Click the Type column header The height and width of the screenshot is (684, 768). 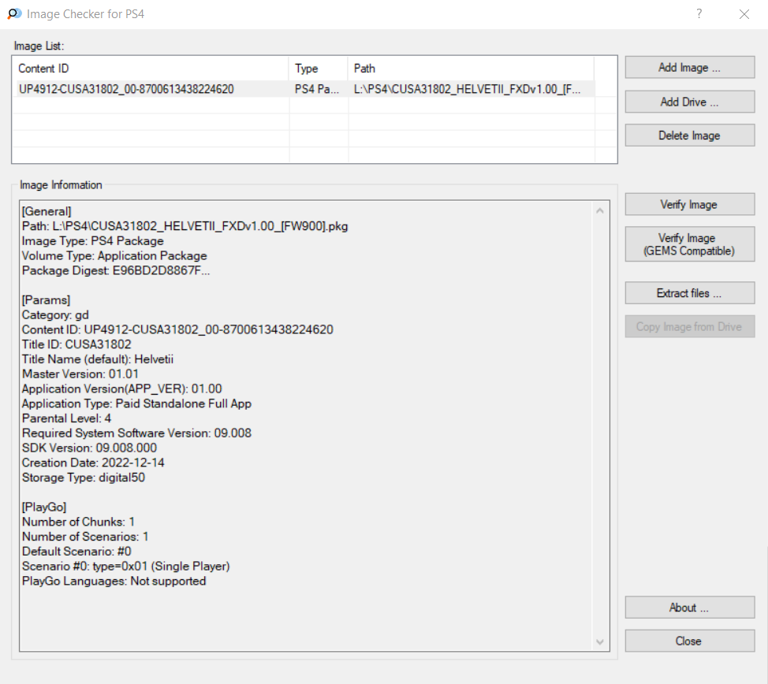[318, 69]
